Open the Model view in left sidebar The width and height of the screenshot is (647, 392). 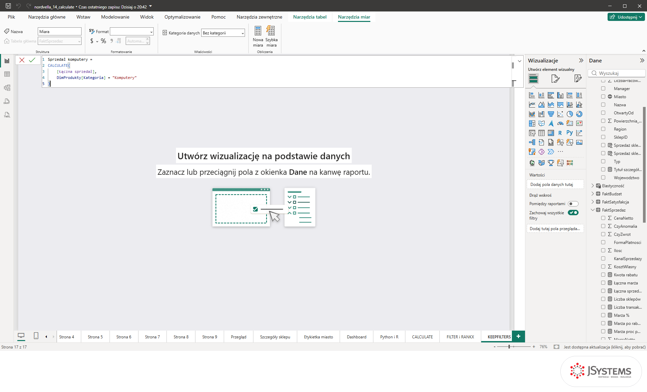(x=7, y=88)
